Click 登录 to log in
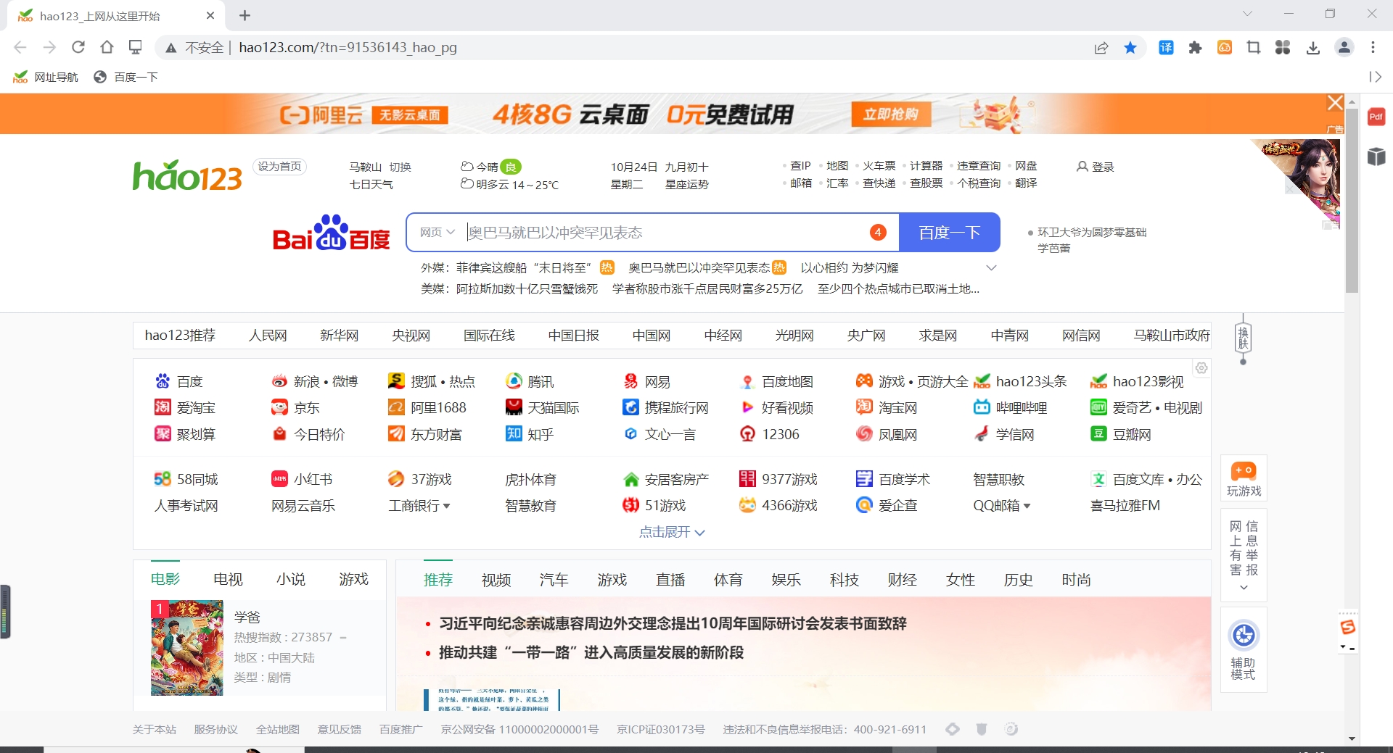Viewport: 1393px width, 753px height. [x=1096, y=167]
